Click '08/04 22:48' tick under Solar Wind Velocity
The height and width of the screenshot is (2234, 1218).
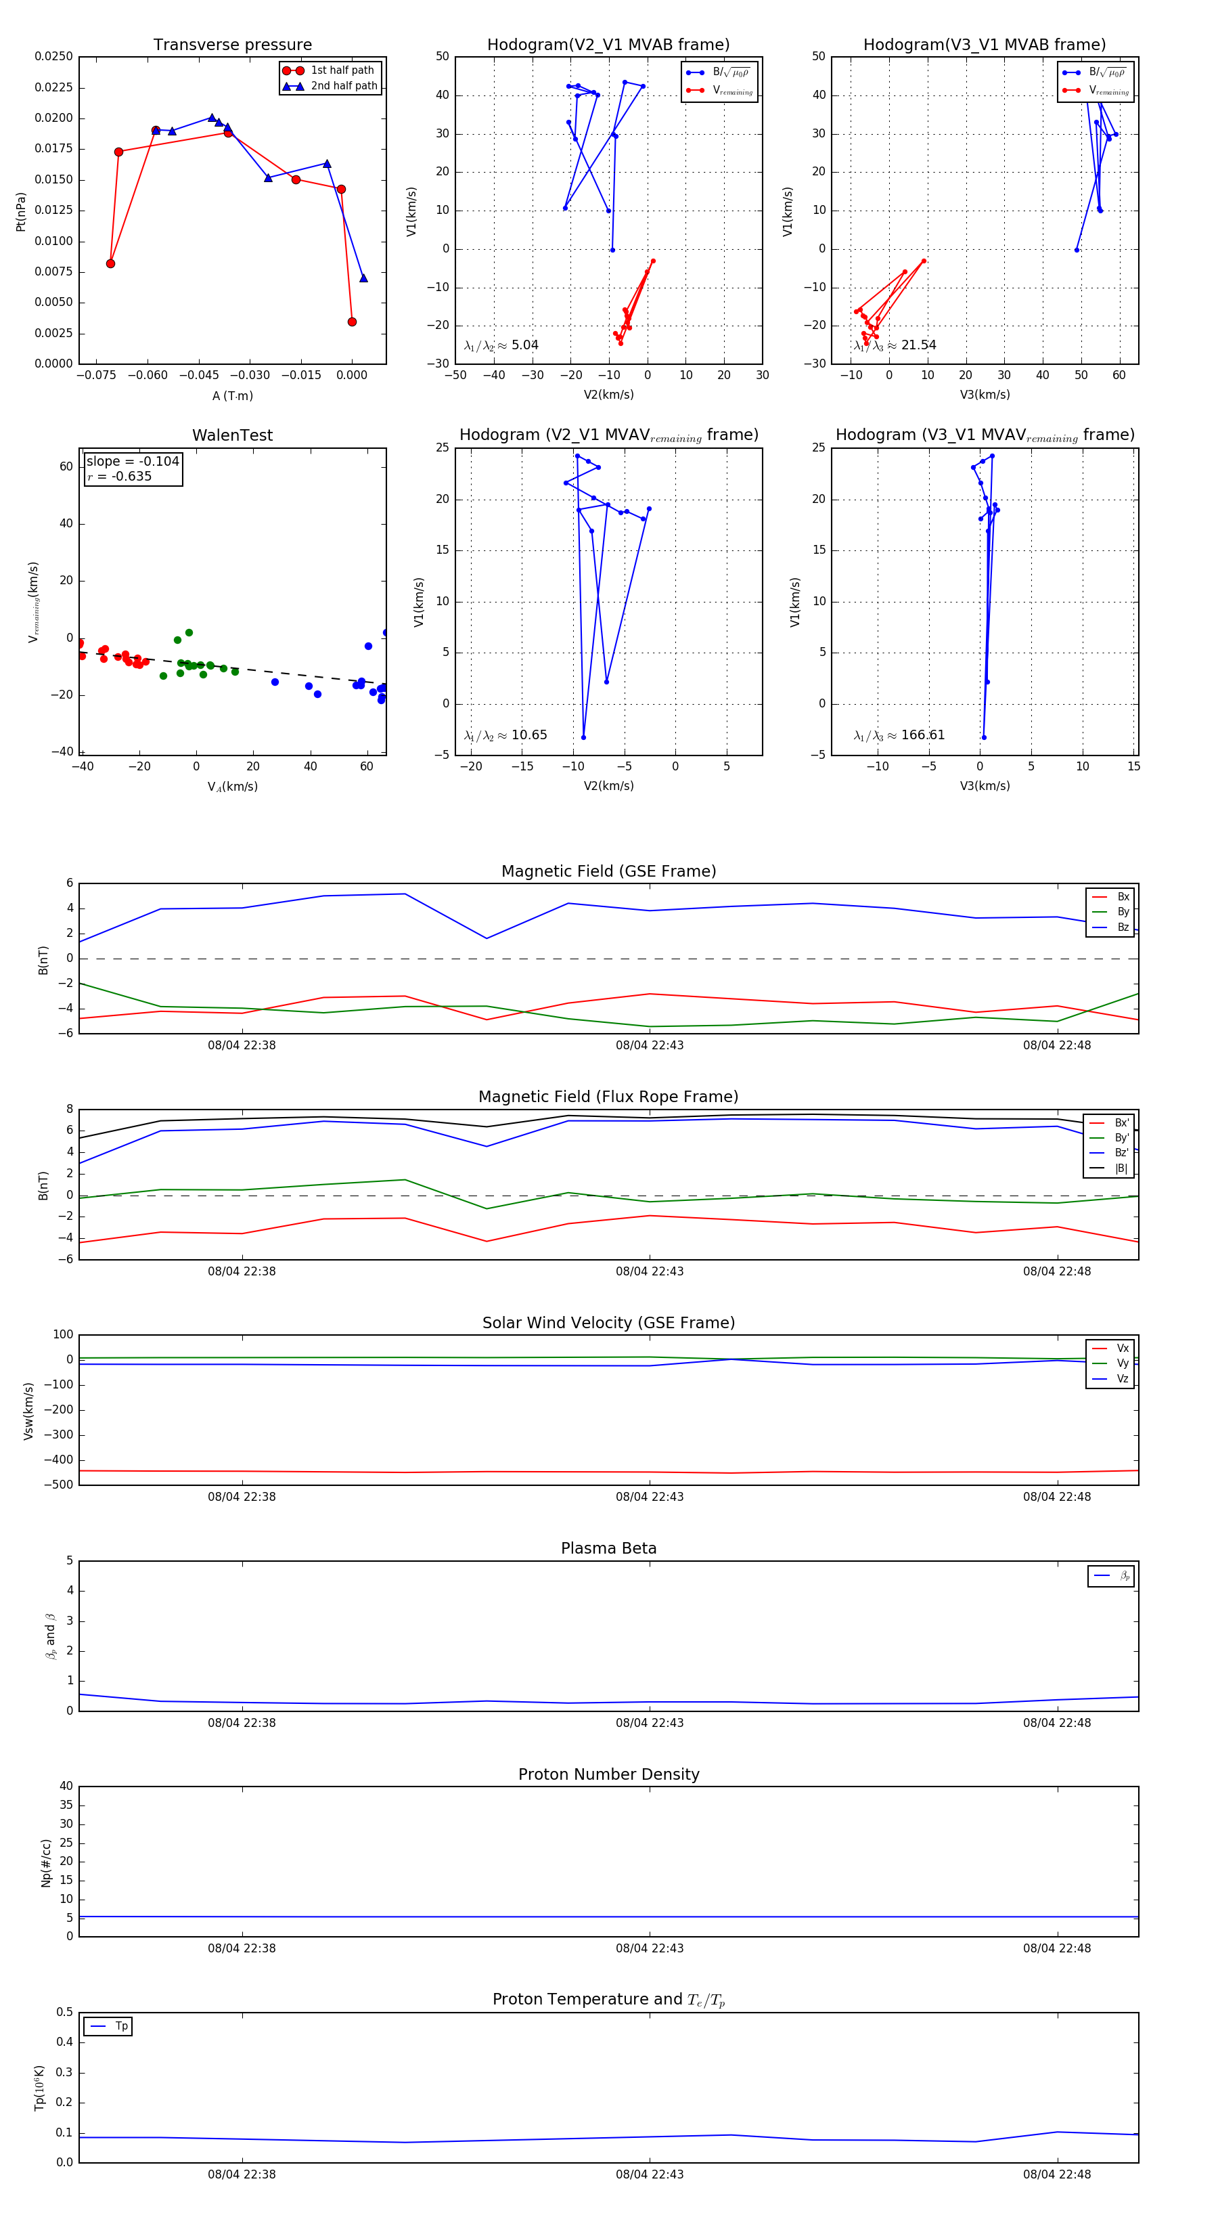click(1057, 1497)
